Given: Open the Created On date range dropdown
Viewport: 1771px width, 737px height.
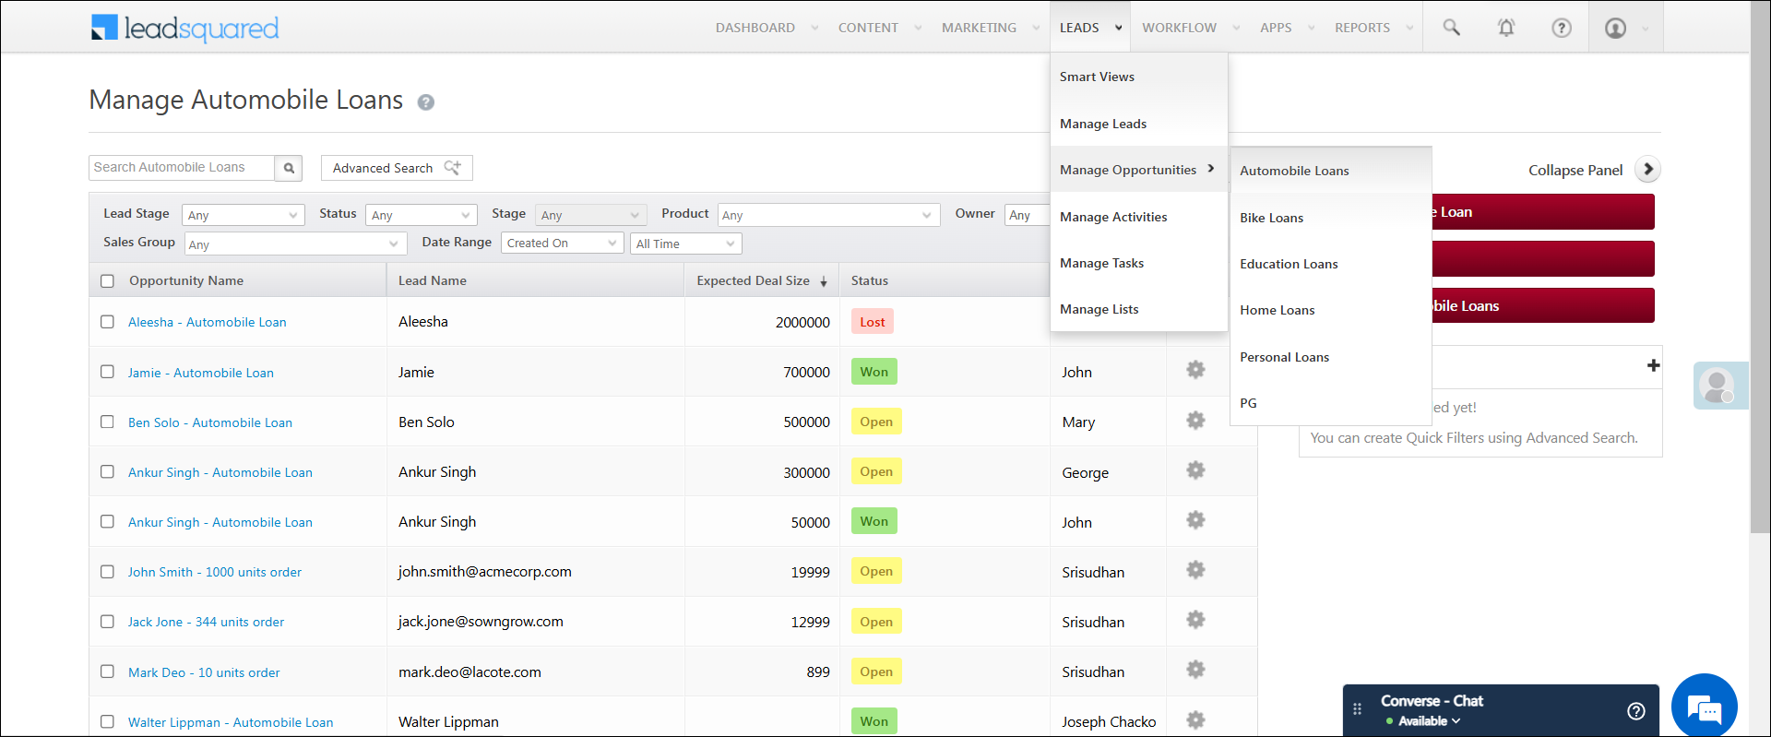Looking at the screenshot, I should tap(563, 243).
